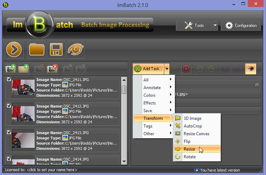Open the Other submenu
Viewport: 266px width, 175px height.
[x=153, y=134]
